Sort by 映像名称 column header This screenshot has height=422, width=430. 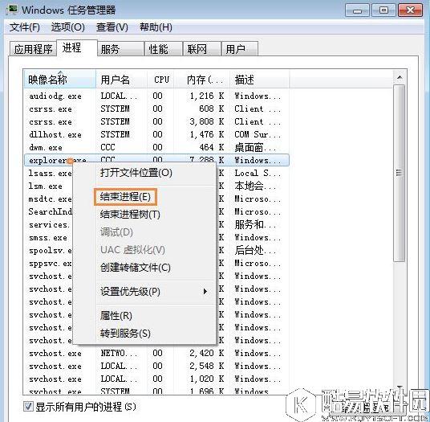(60, 80)
